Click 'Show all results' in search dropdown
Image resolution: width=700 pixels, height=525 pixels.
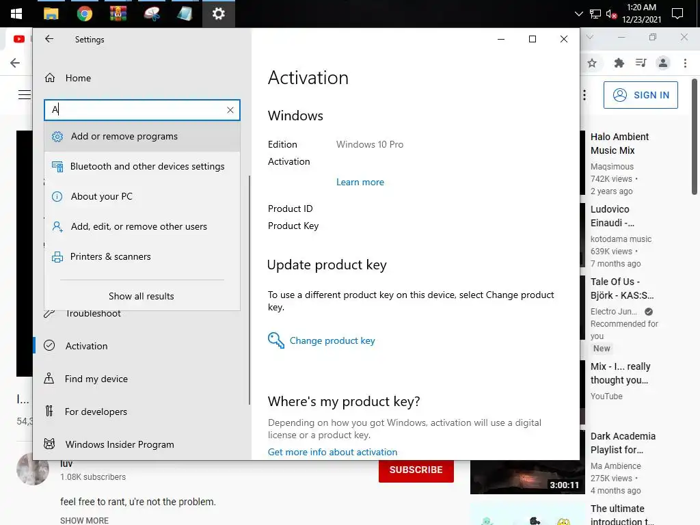[142, 296]
